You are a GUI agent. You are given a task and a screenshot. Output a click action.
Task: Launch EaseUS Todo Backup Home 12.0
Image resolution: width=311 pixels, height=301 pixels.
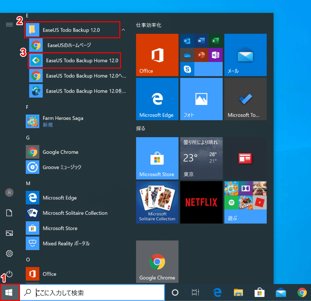pyautogui.click(x=75, y=61)
